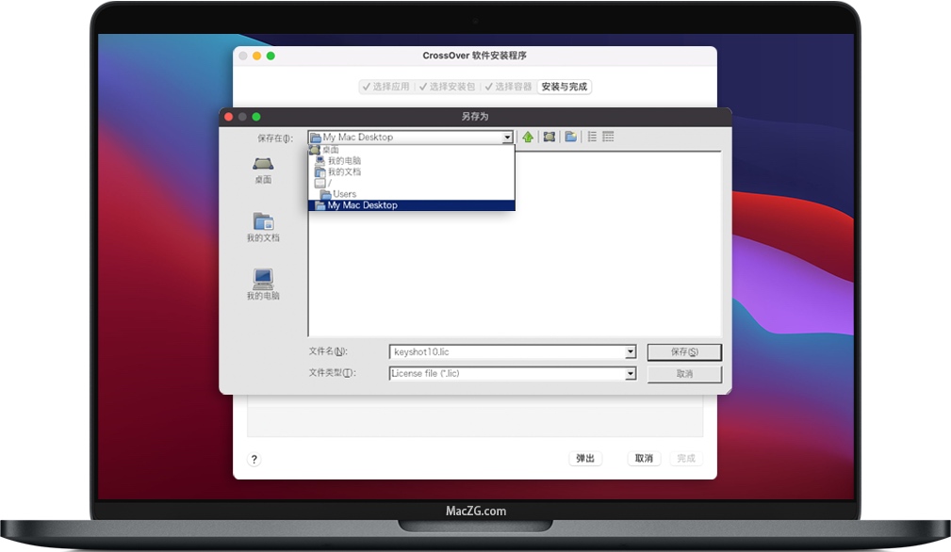Expand the 文件类型 dropdown arrow

tap(631, 374)
